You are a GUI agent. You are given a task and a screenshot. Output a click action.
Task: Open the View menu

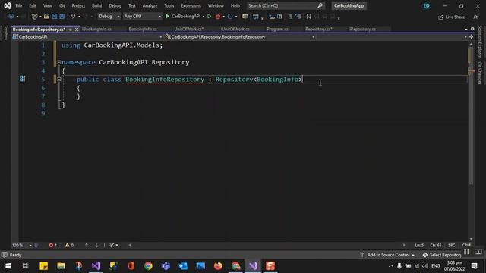tap(47, 5)
